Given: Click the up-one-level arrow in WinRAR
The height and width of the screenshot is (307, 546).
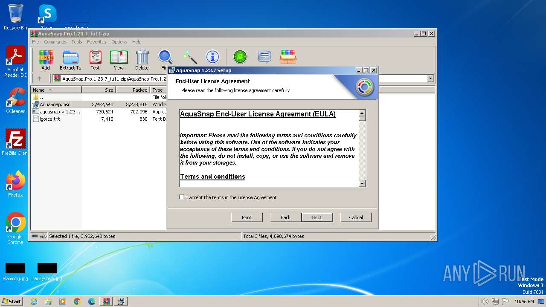Looking at the screenshot, I should pyautogui.click(x=39, y=78).
